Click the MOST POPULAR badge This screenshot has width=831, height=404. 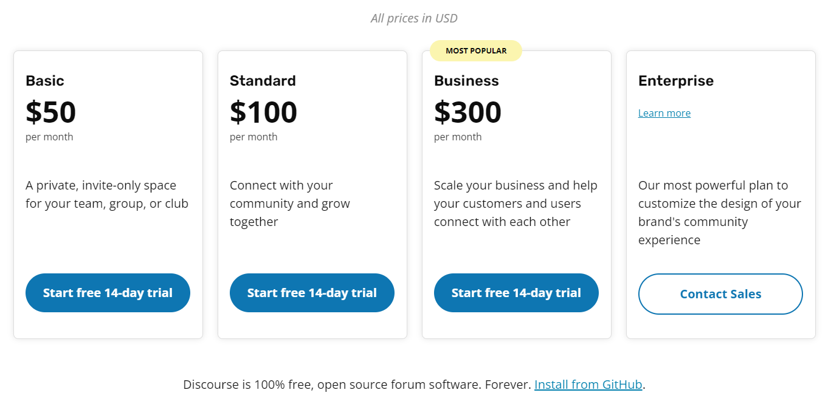tap(476, 51)
